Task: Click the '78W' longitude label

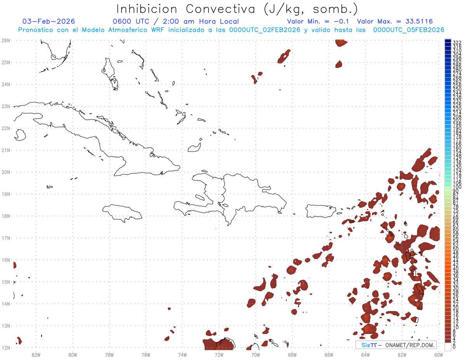Action: click(x=109, y=354)
